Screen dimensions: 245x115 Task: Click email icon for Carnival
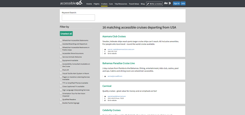[x=105, y=96]
